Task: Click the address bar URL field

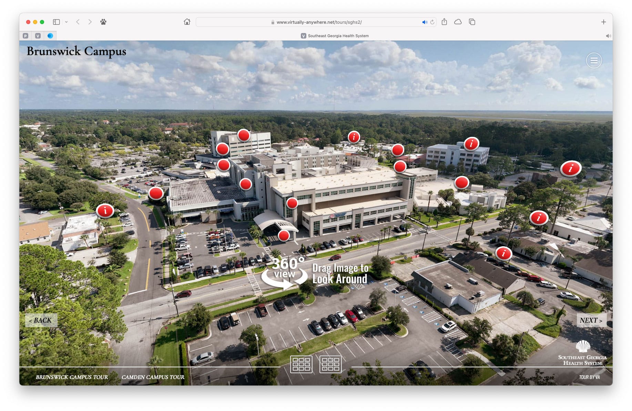Action: coord(319,22)
